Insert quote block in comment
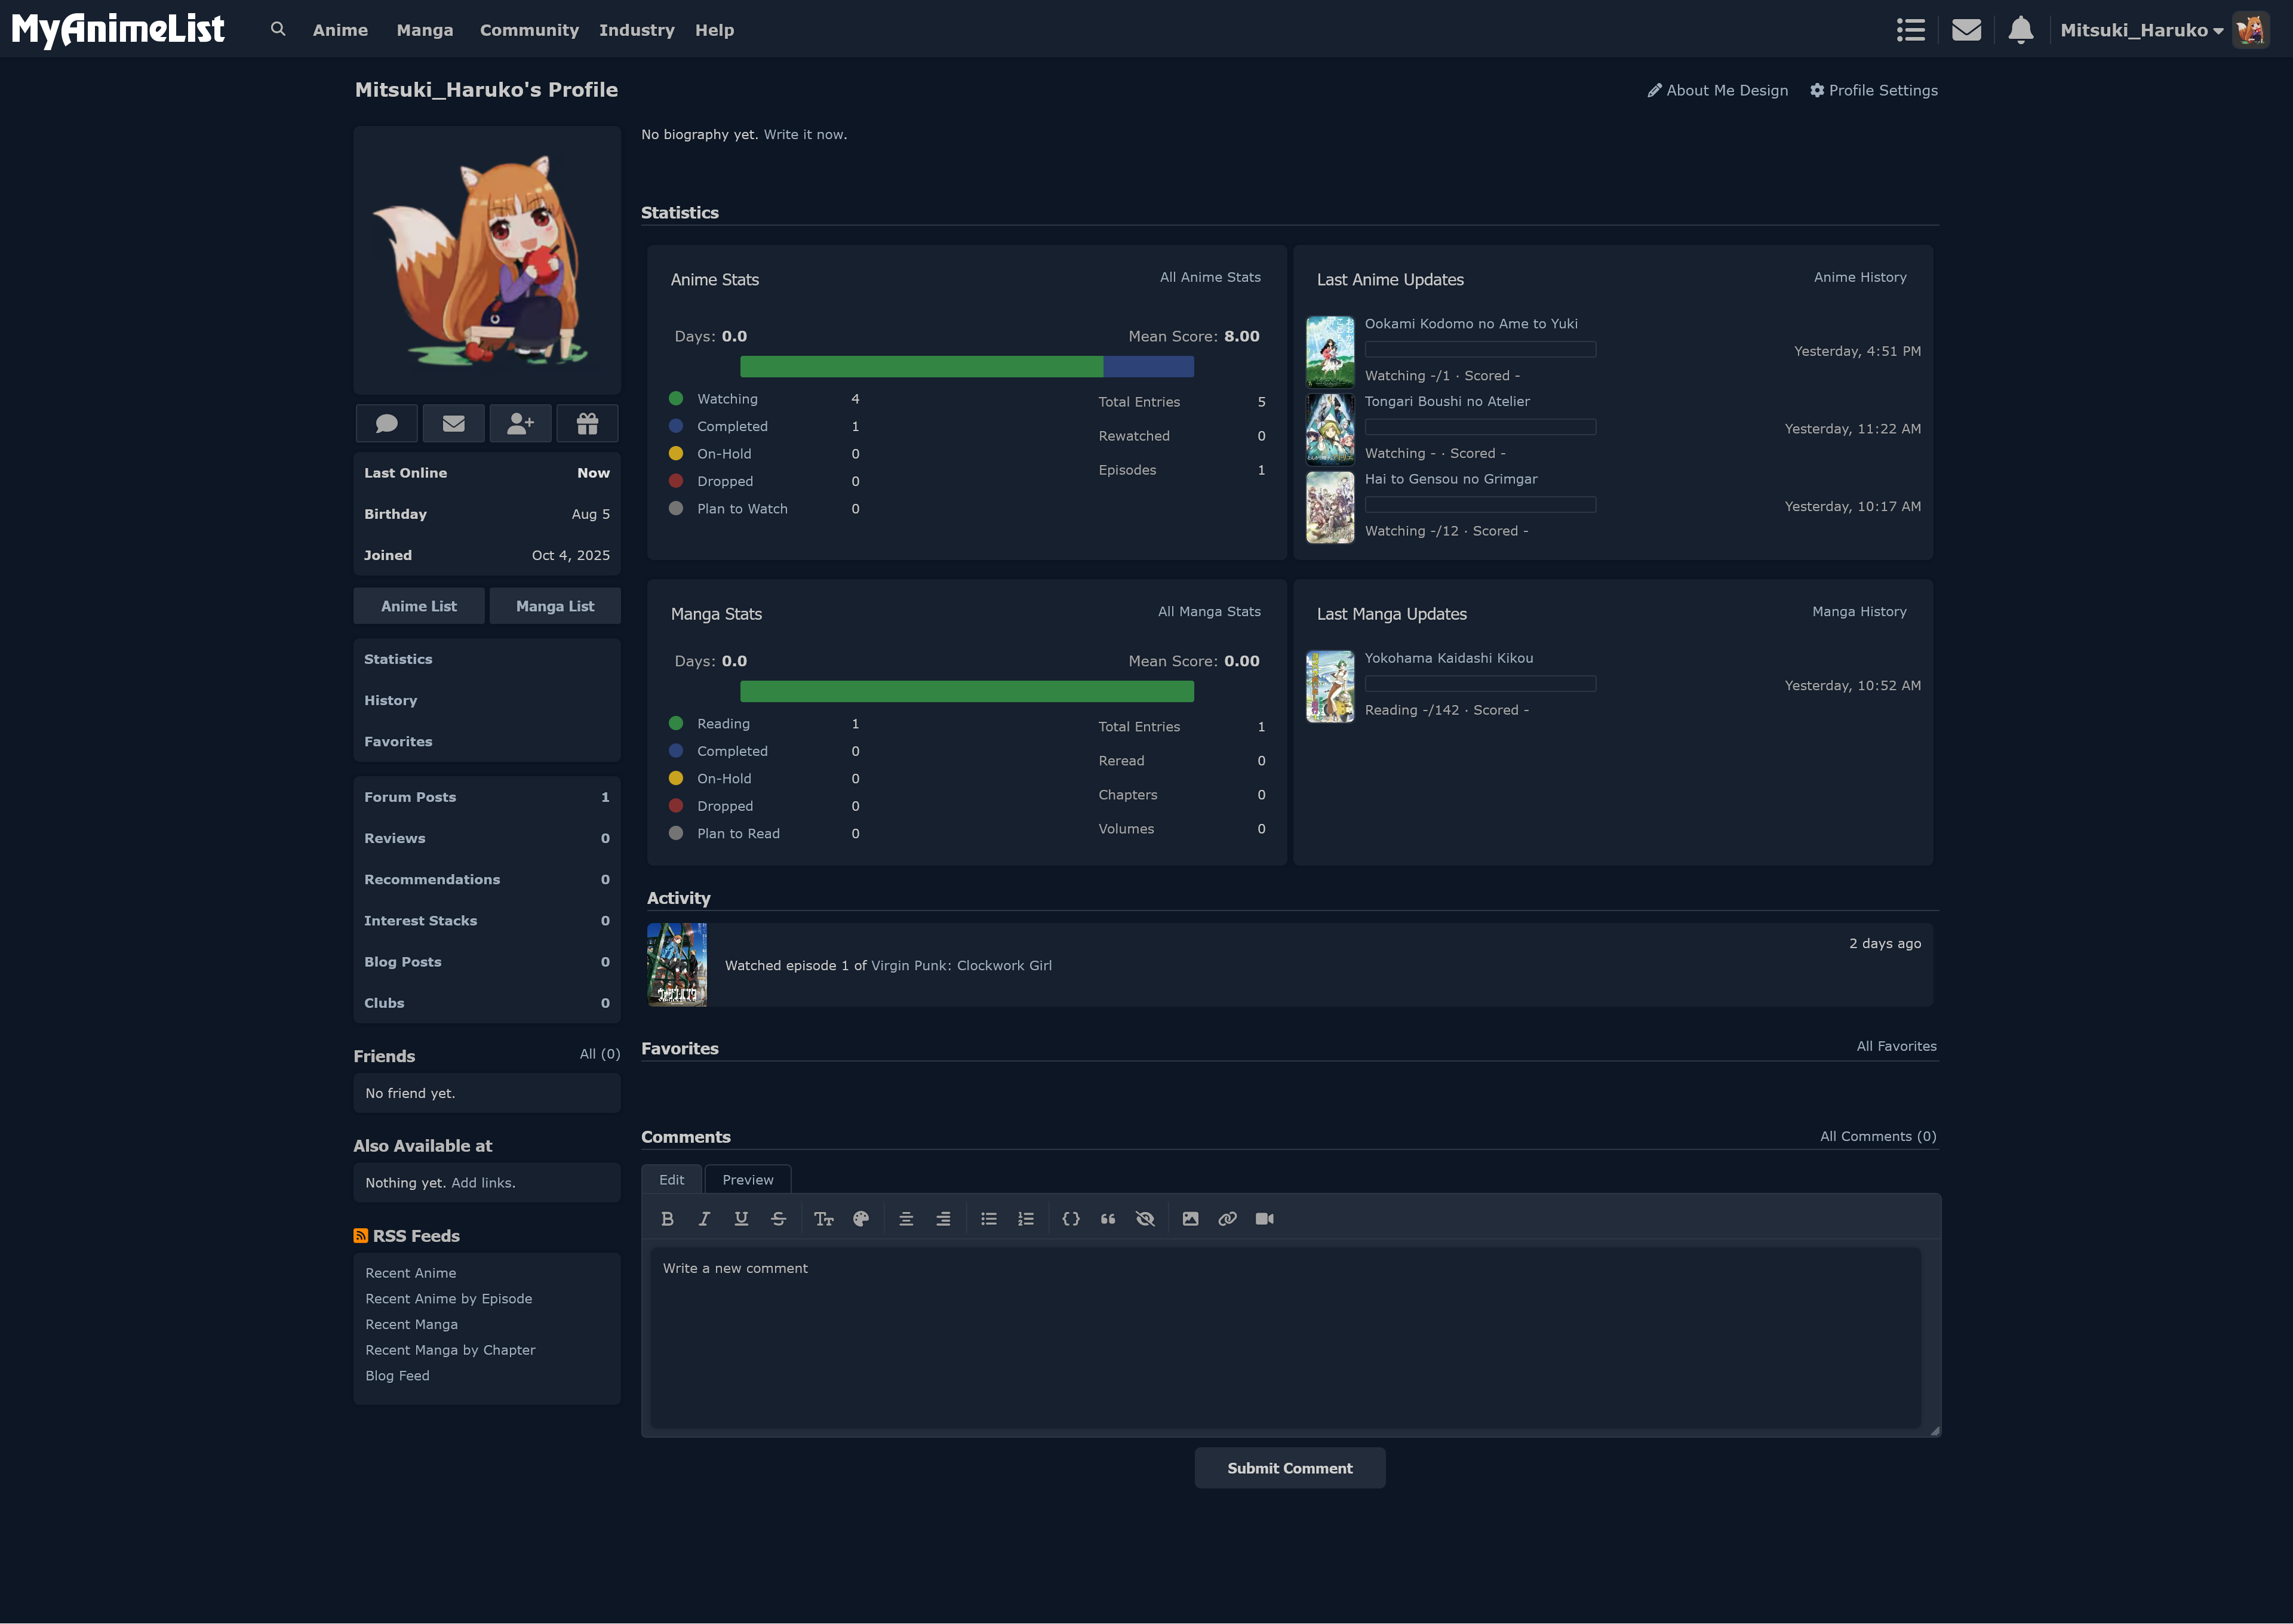 point(1108,1218)
